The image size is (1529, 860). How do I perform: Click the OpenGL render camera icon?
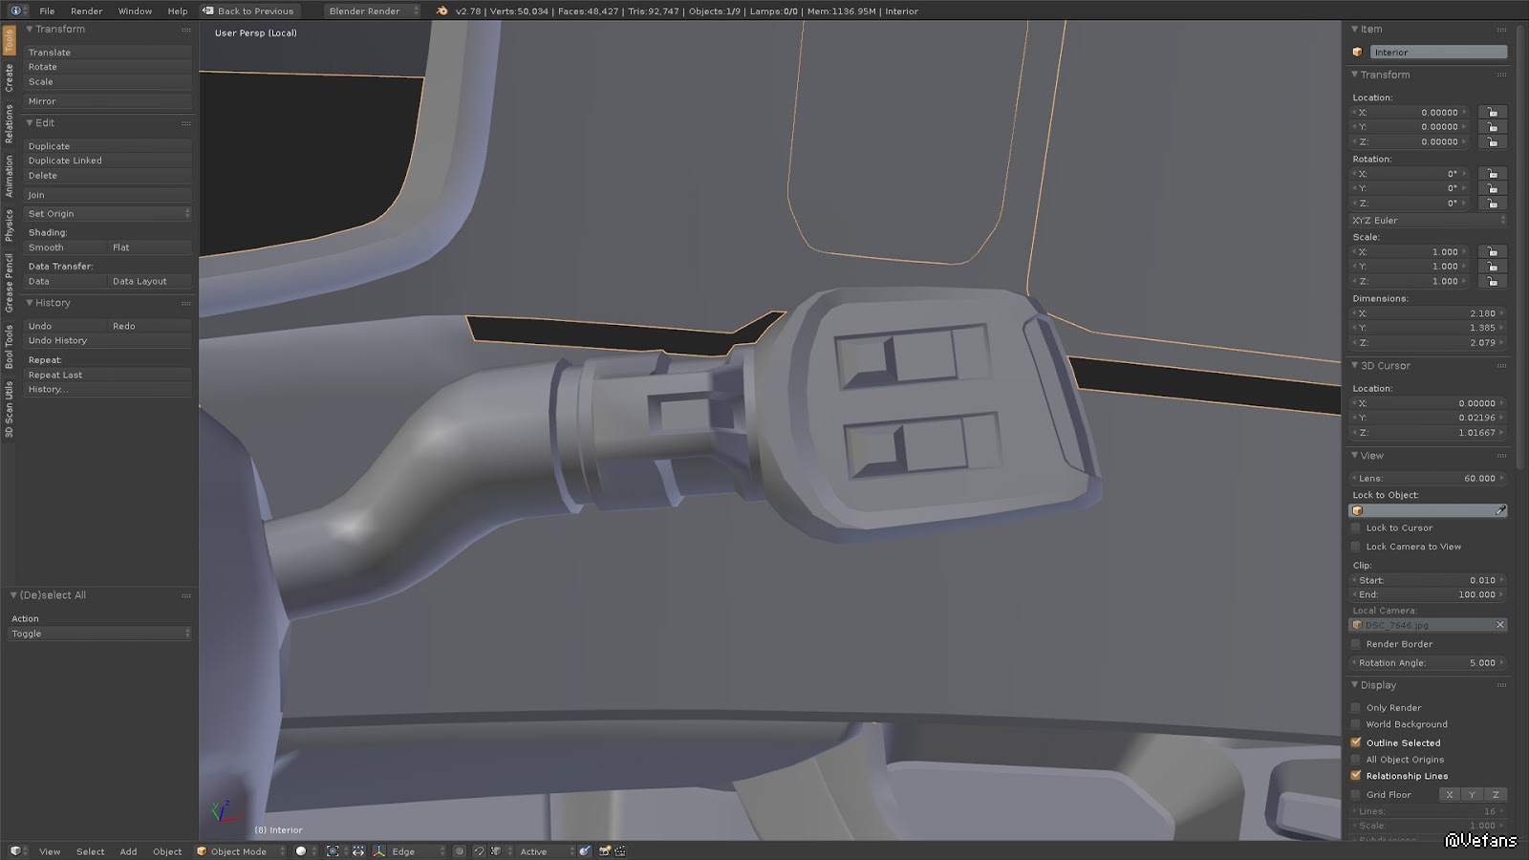(x=604, y=851)
